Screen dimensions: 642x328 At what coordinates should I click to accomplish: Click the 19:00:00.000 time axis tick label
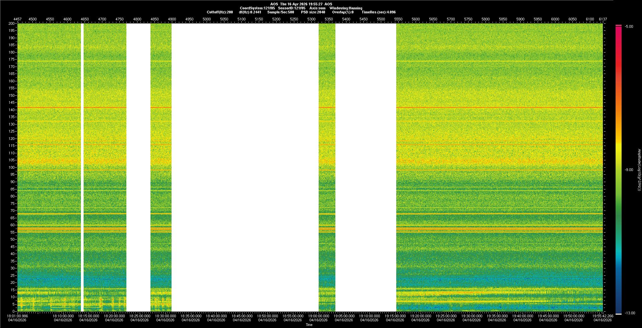click(x=318, y=316)
